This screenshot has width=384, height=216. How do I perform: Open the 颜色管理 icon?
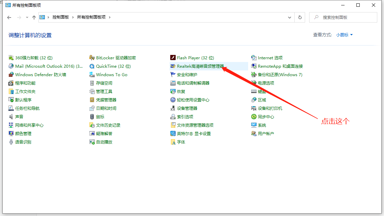pos(11,133)
